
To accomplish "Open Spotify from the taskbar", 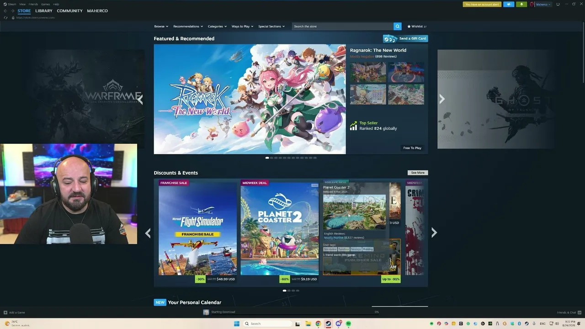I will click(x=348, y=324).
